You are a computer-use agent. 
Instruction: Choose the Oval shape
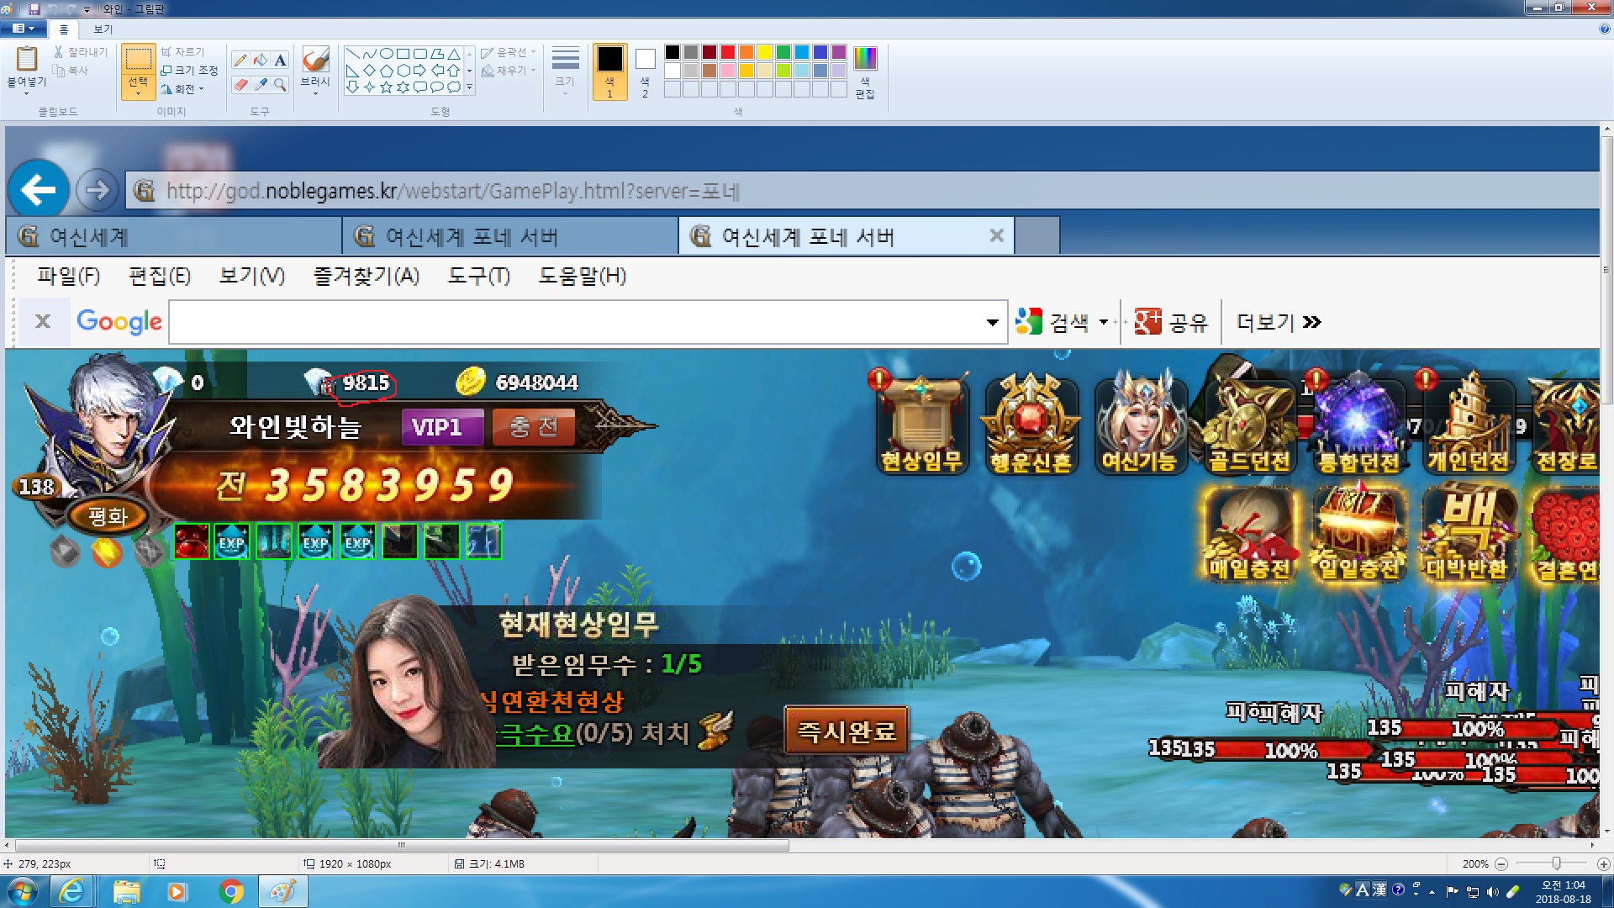[387, 54]
